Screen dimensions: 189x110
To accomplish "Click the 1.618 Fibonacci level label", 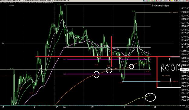I will pos(65,74).
